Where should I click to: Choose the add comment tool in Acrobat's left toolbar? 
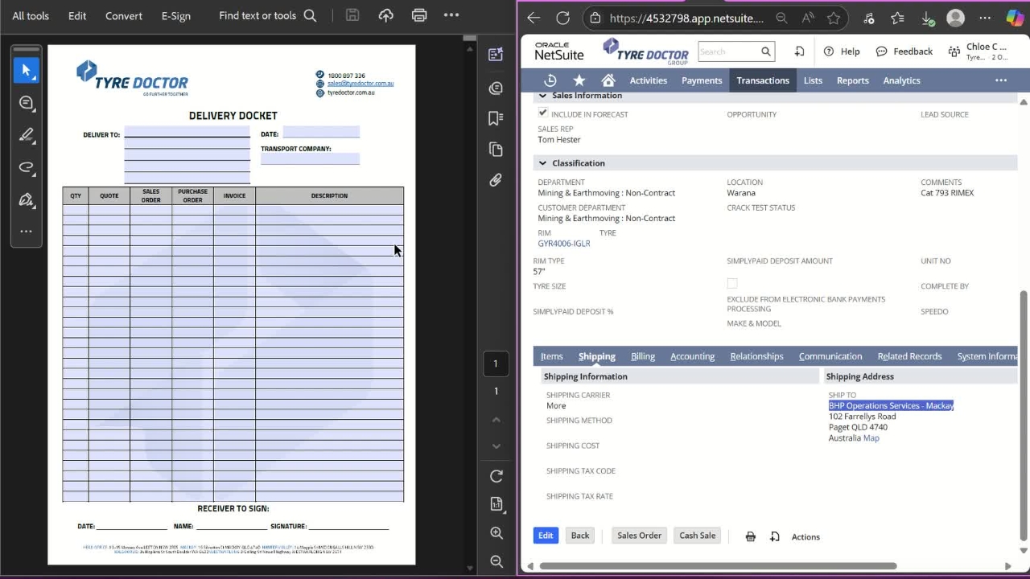[26, 102]
